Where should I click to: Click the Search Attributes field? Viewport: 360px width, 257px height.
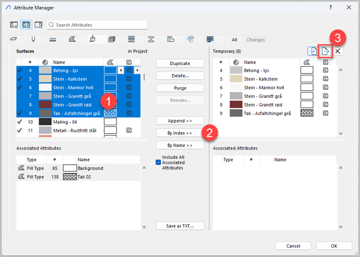(x=97, y=25)
